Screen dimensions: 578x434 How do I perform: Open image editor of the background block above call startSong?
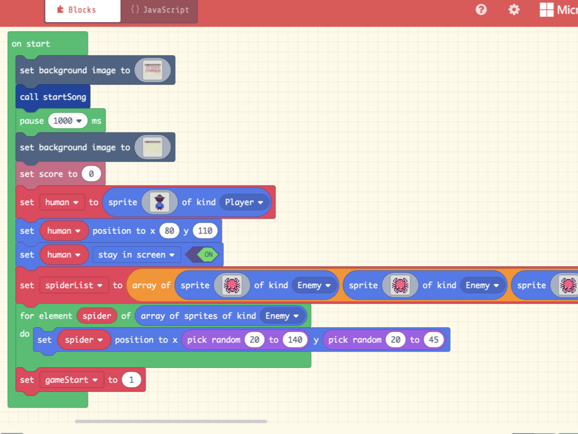coord(152,70)
